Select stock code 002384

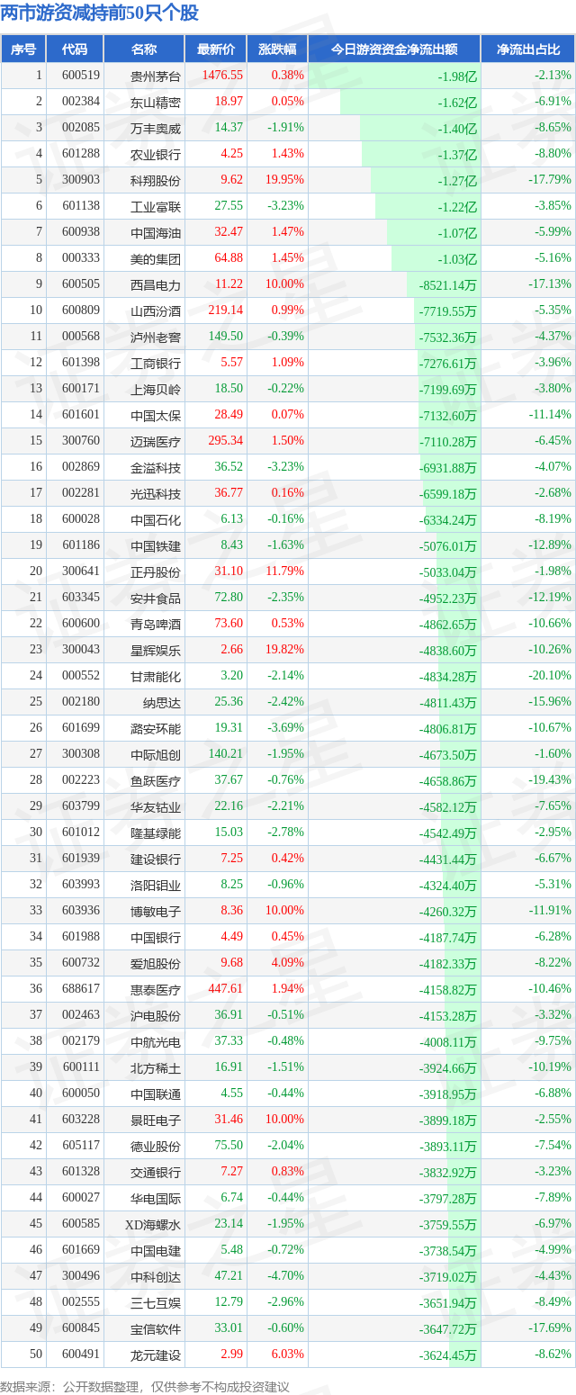(81, 102)
